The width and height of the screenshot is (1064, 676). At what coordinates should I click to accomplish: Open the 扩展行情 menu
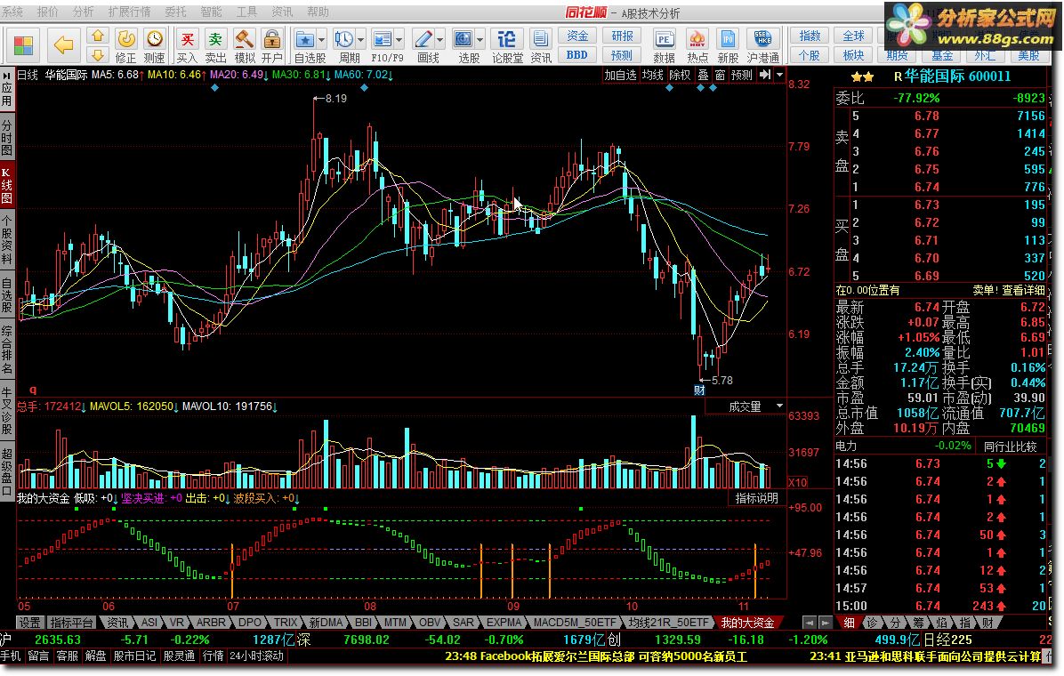tap(129, 12)
